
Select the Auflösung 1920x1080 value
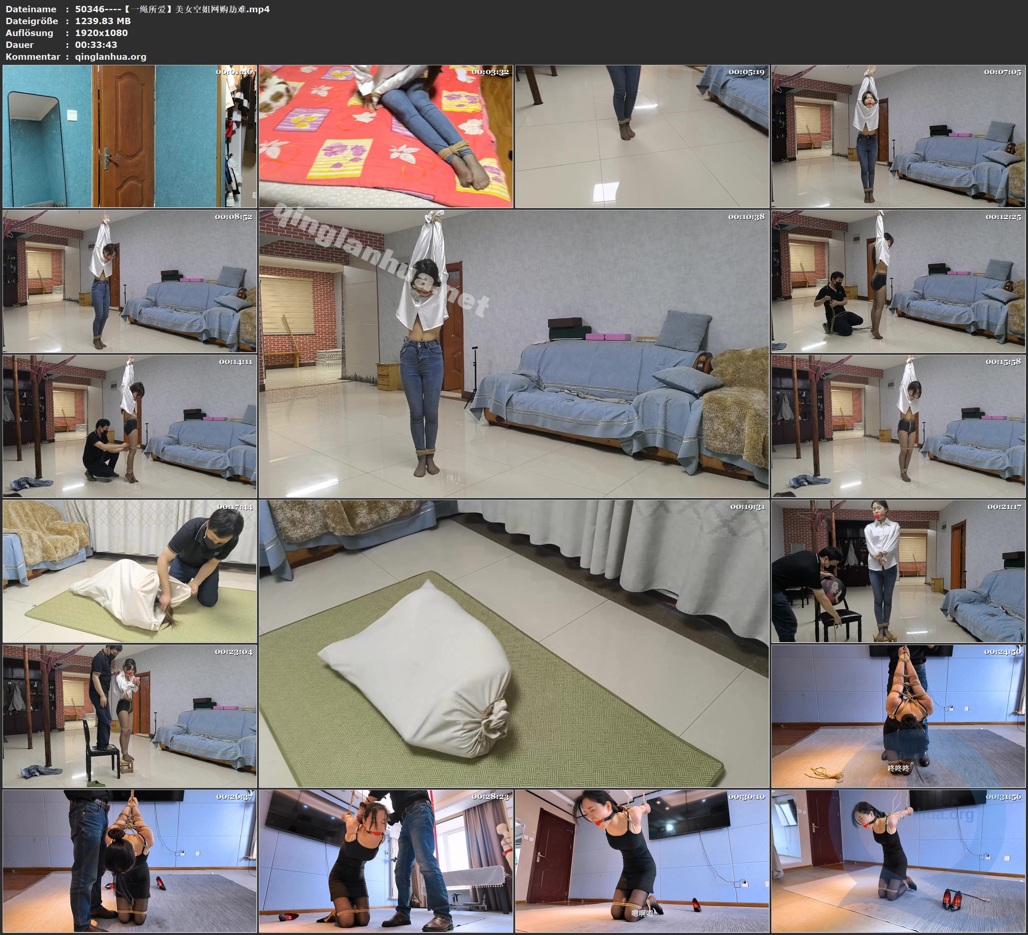[101, 33]
